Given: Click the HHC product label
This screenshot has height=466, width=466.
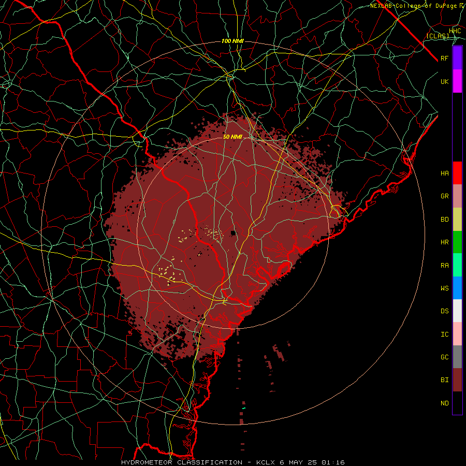Looking at the screenshot, I should pyautogui.click(x=455, y=31).
